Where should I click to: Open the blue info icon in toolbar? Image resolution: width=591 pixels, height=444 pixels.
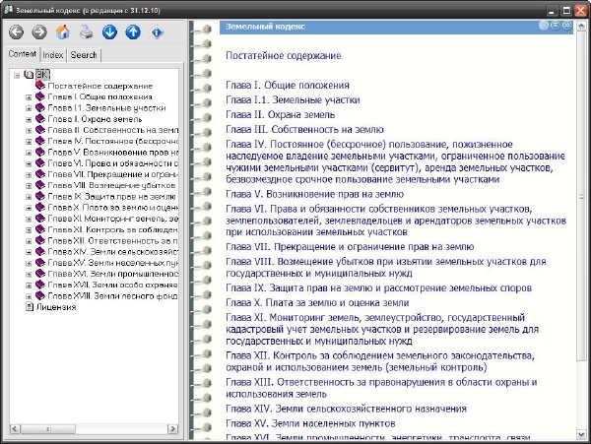pyautogui.click(x=157, y=32)
